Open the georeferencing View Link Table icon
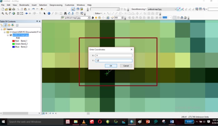The height and width of the screenshot is (126, 218). tap(200, 9)
